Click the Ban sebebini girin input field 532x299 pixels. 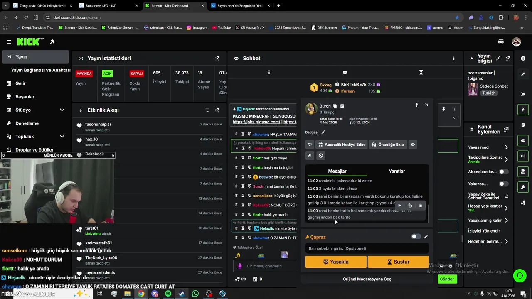click(x=367, y=248)
